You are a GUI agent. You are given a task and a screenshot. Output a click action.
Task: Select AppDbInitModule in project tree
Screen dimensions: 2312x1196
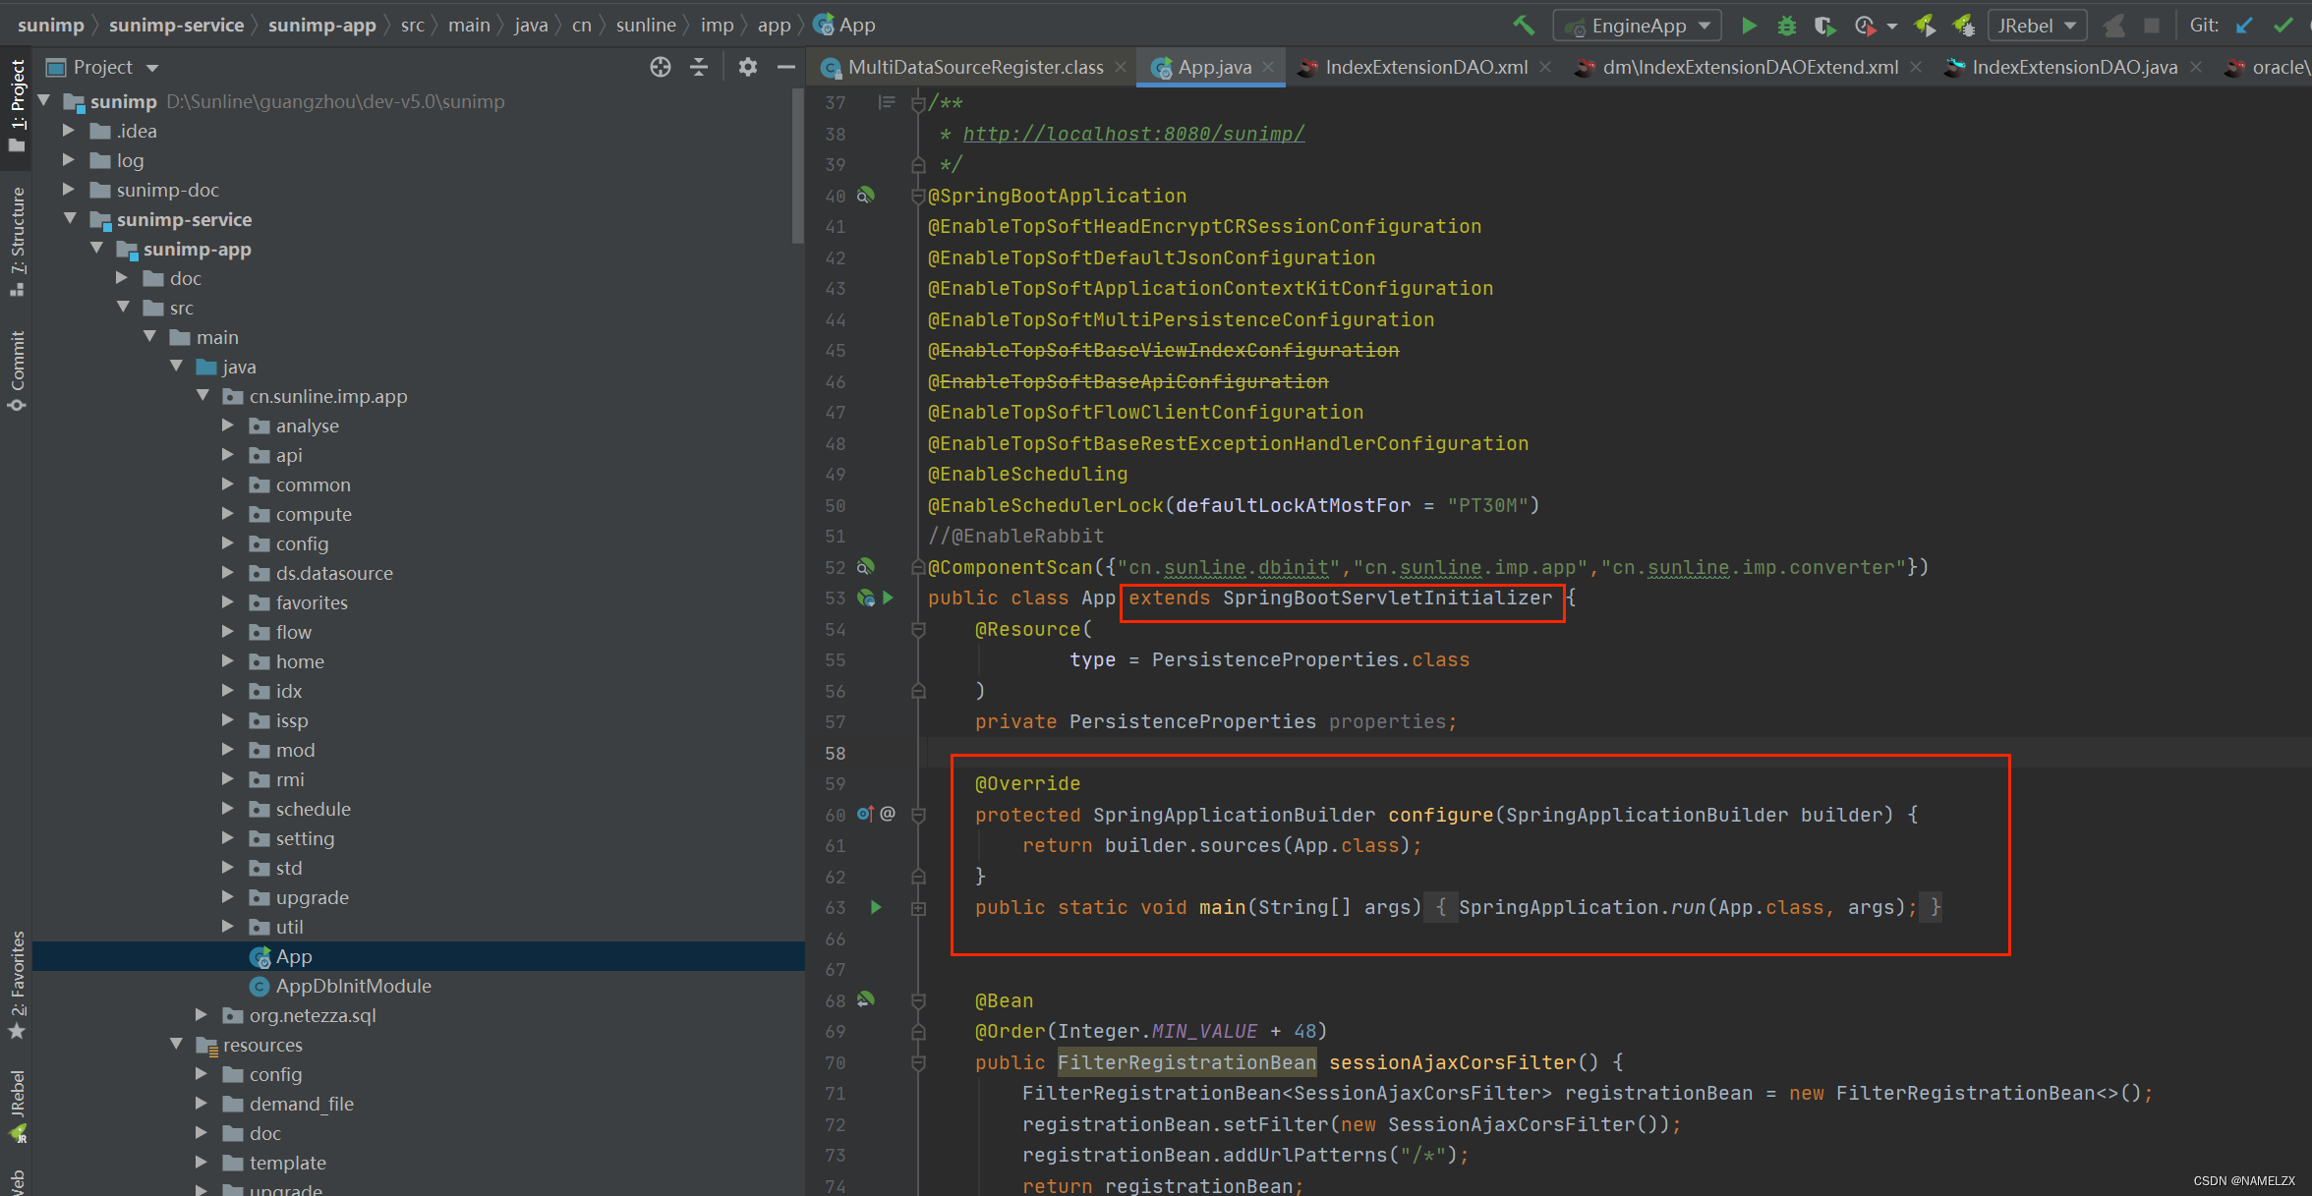353,986
